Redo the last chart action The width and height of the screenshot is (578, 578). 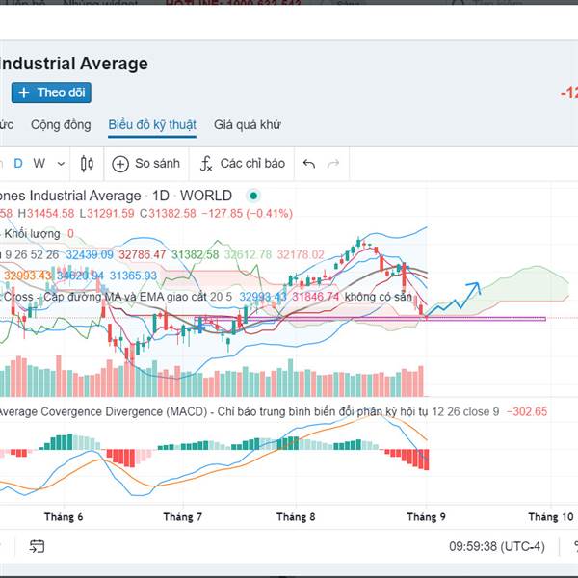click(333, 164)
